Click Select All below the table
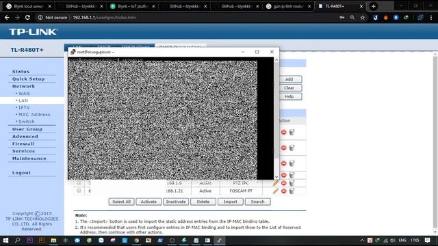 [121, 202]
